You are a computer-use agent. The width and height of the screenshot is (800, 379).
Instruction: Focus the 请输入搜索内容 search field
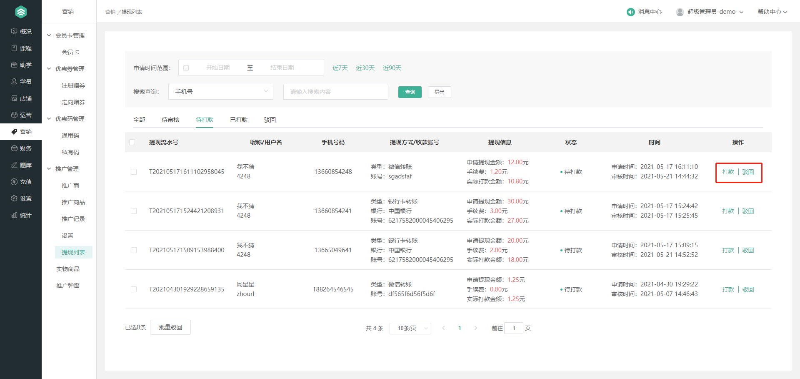336,92
